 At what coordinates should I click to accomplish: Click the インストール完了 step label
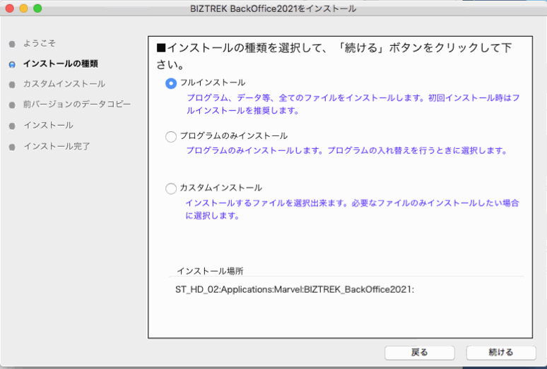click(x=57, y=146)
